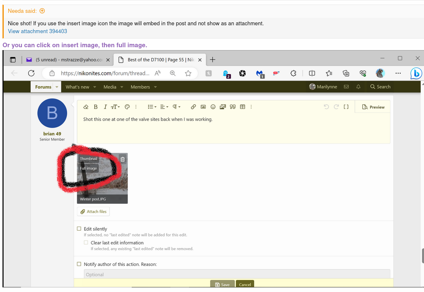Open the text alignment dropdown

pyautogui.click(x=165, y=107)
